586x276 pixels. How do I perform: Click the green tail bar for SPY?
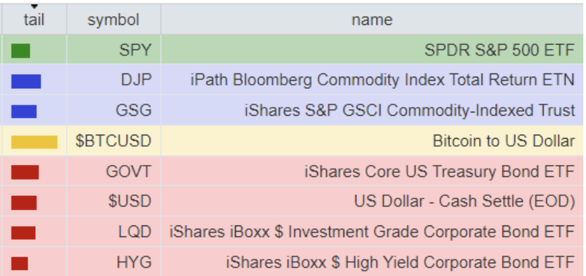[21, 50]
